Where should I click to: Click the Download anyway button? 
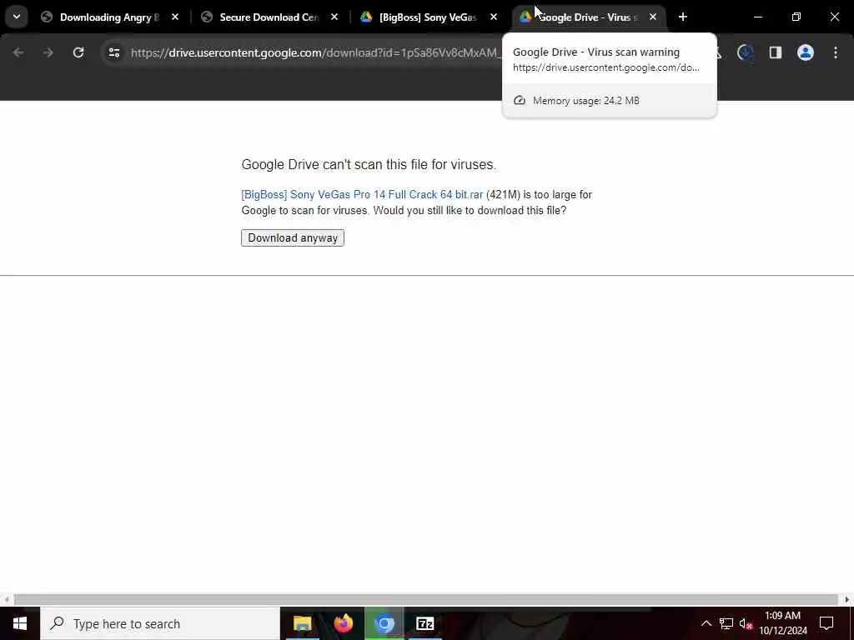293,237
